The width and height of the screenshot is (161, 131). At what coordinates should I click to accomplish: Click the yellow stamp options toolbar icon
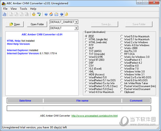point(34,14)
